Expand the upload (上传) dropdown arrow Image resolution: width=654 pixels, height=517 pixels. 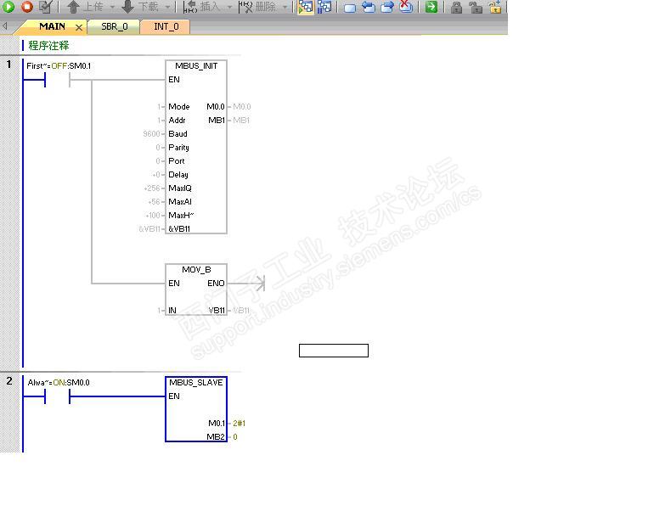coord(112,7)
